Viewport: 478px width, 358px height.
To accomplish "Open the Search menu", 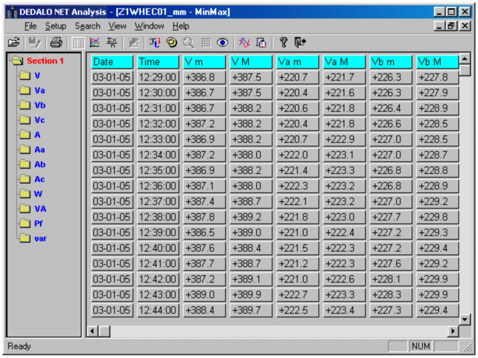I will [88, 26].
